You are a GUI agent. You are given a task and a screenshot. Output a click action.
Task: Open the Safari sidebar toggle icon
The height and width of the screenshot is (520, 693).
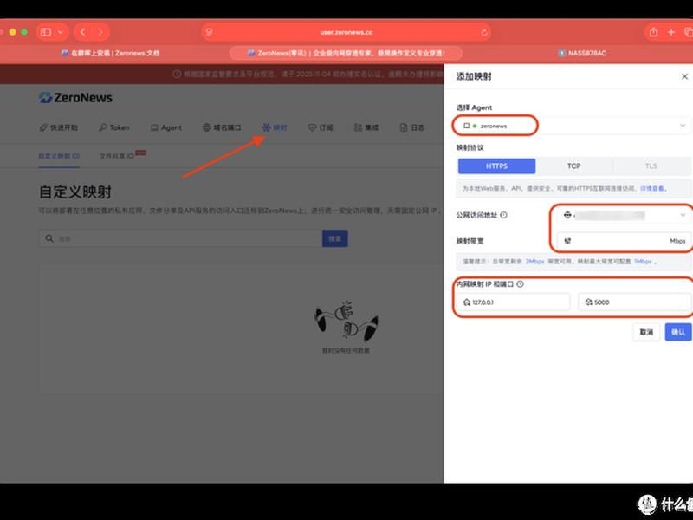(x=46, y=32)
